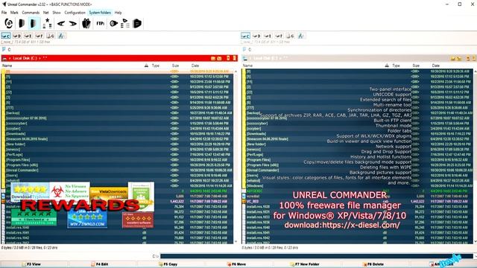Image resolution: width=477 pixels, height=268 pixels.
Task: Click left panel scrollbar up arrow
Action: click(x=236, y=71)
